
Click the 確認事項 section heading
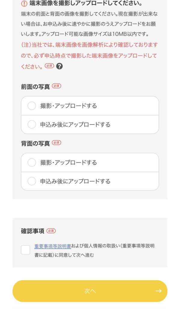tap(32, 231)
